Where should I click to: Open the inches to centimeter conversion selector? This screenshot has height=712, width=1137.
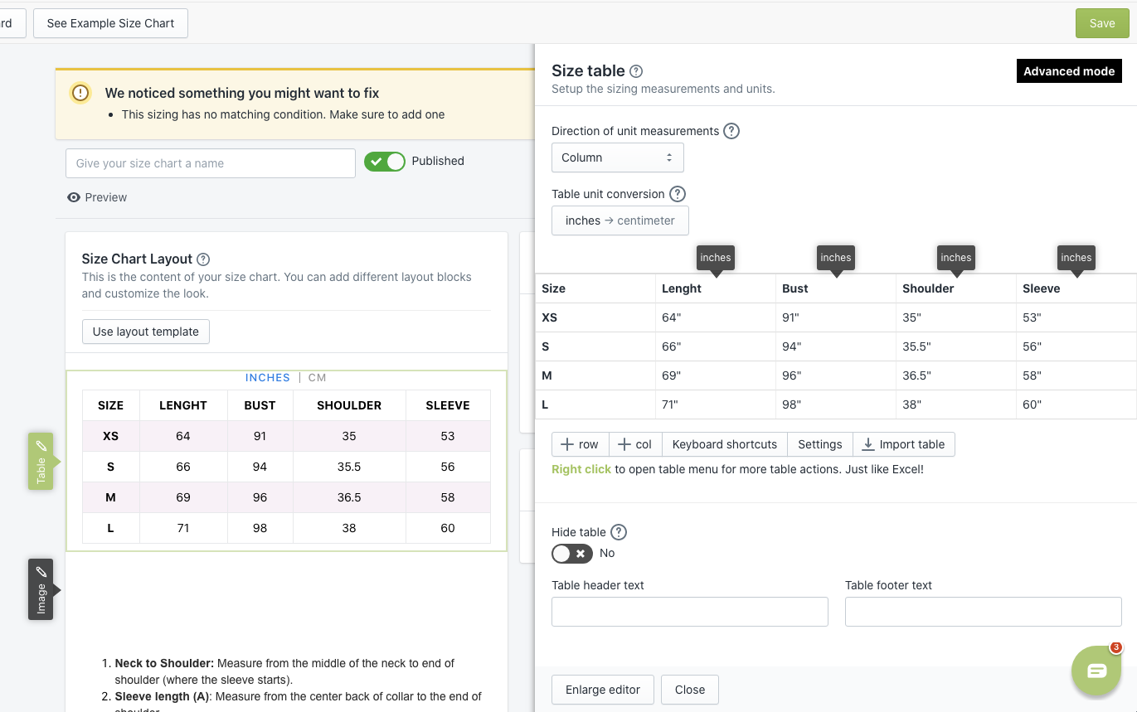(620, 220)
